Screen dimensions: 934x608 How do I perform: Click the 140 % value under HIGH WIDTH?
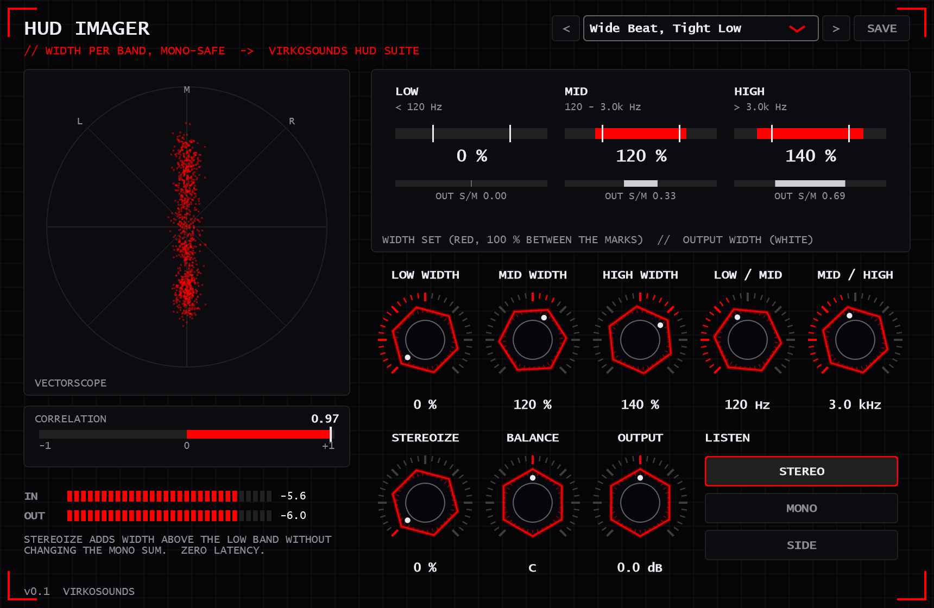coord(640,404)
